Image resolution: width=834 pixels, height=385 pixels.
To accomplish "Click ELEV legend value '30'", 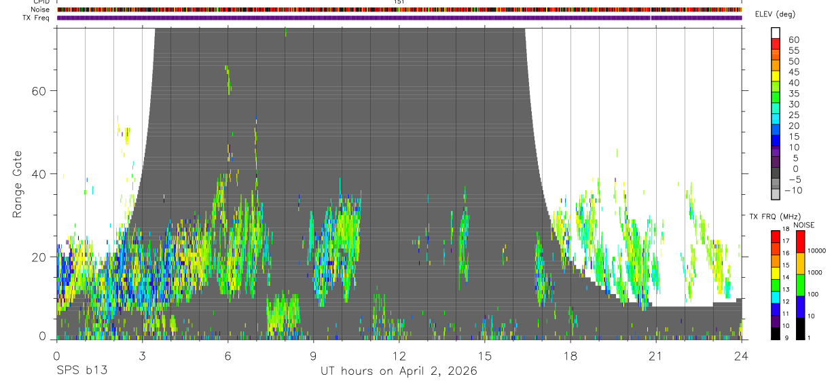I will pos(794,104).
